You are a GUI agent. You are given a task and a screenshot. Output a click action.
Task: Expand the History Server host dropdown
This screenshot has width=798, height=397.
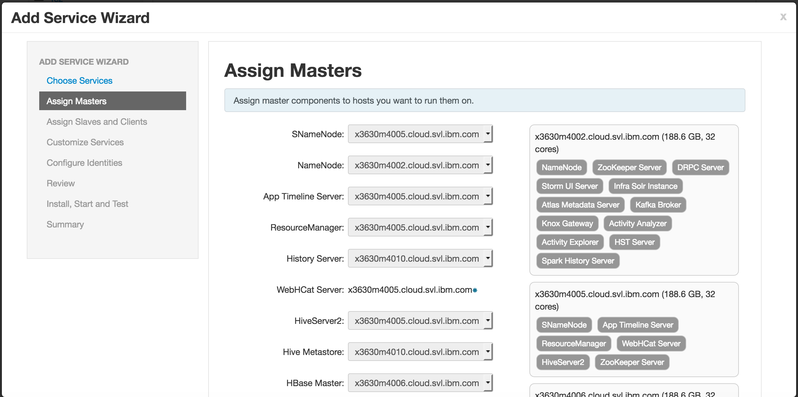click(420, 259)
